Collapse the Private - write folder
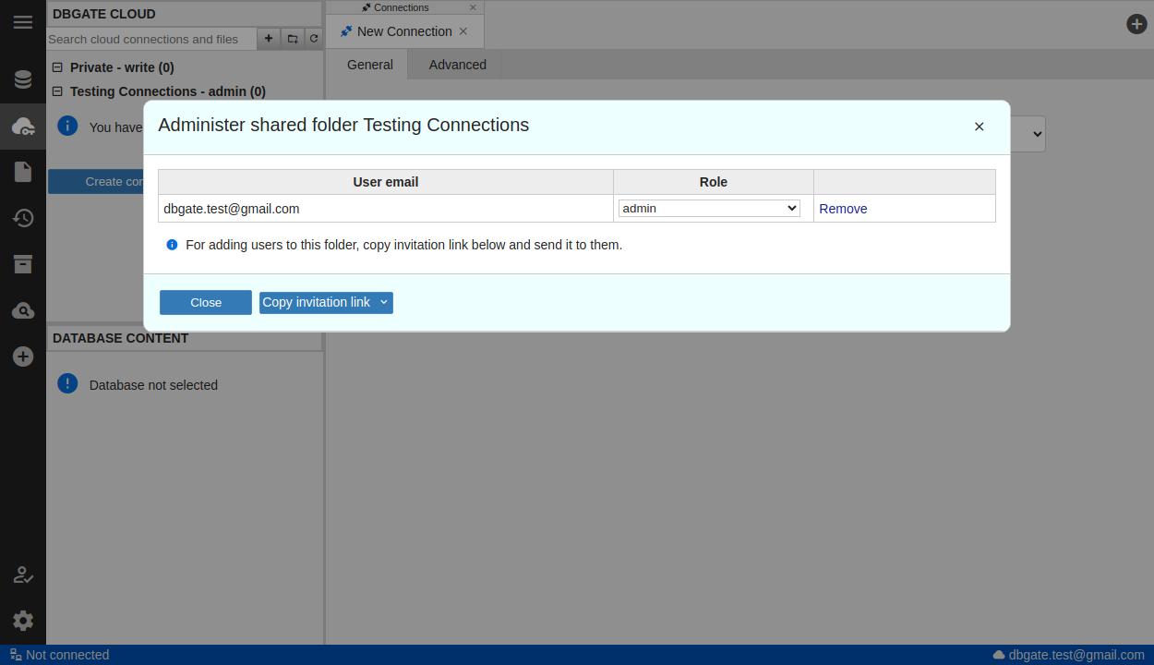This screenshot has width=1154, height=665. tap(57, 67)
